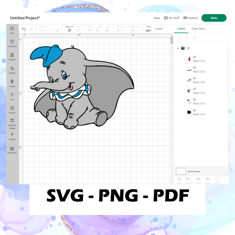Select the fourth 97 gray layer
The image size is (235, 235).
coord(201,91)
